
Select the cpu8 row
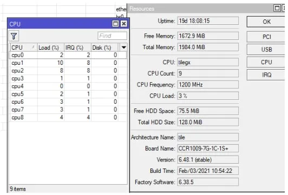click(x=68, y=117)
